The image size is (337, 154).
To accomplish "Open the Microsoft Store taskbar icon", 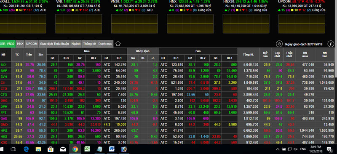I will [x=51, y=149].
